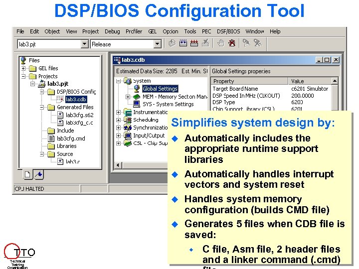359x269 pixels.
Task: Expand the Input/Output node
Action: 118,135
